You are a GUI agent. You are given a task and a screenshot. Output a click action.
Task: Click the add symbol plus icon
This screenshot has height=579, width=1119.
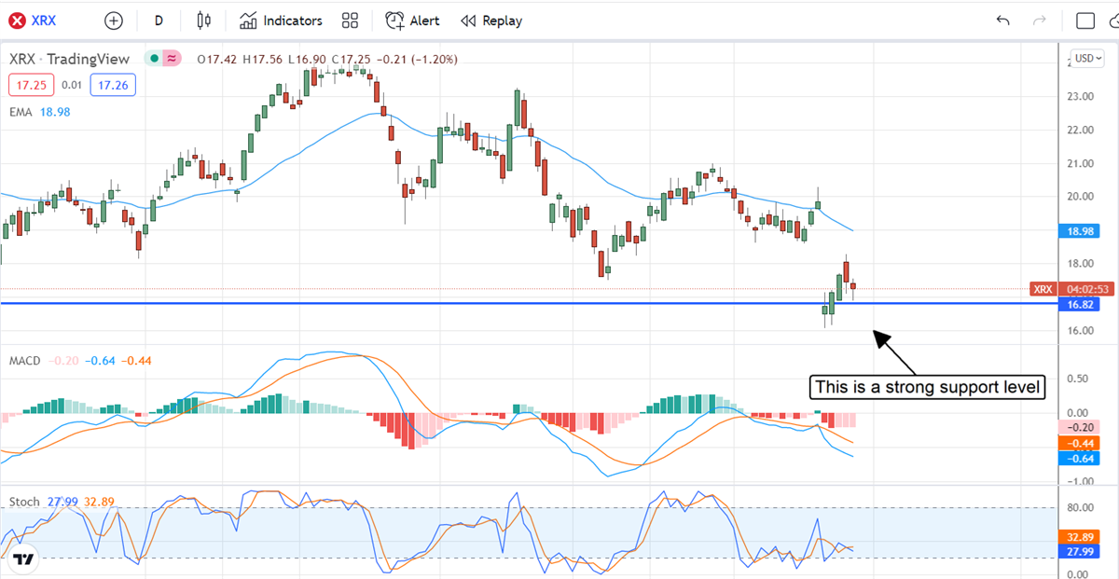(x=113, y=21)
